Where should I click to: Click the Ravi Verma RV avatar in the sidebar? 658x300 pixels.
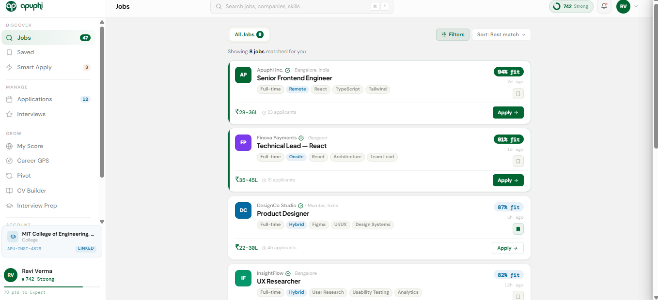[x=11, y=275]
